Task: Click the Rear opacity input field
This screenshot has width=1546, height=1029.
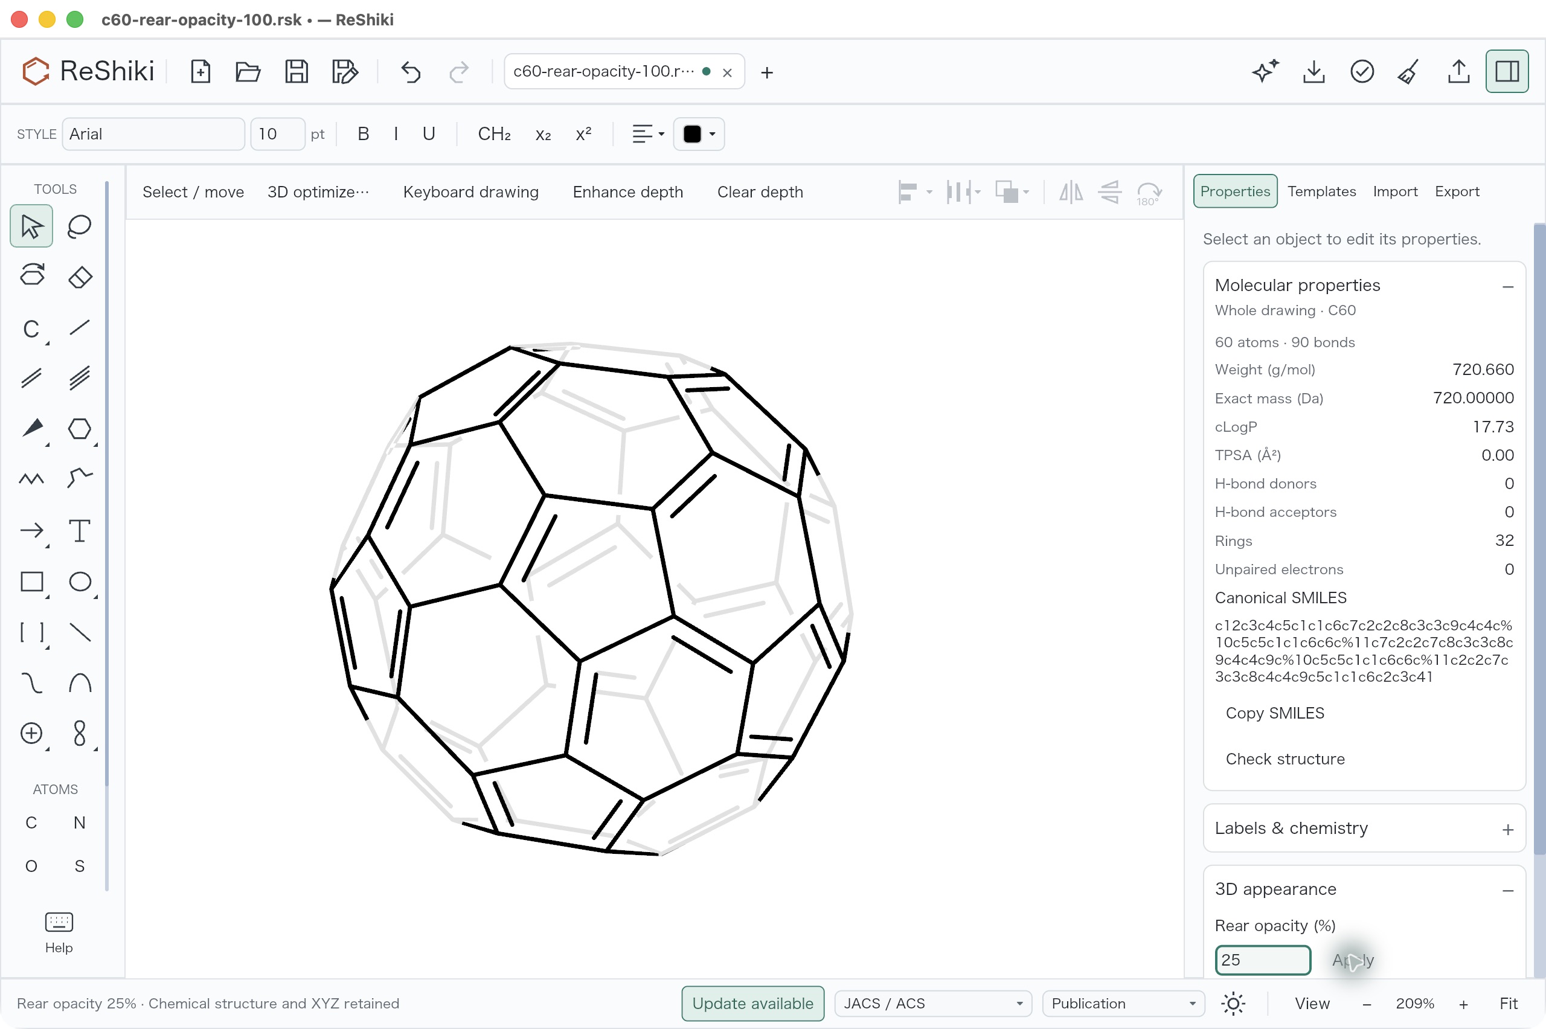Action: pos(1263,960)
